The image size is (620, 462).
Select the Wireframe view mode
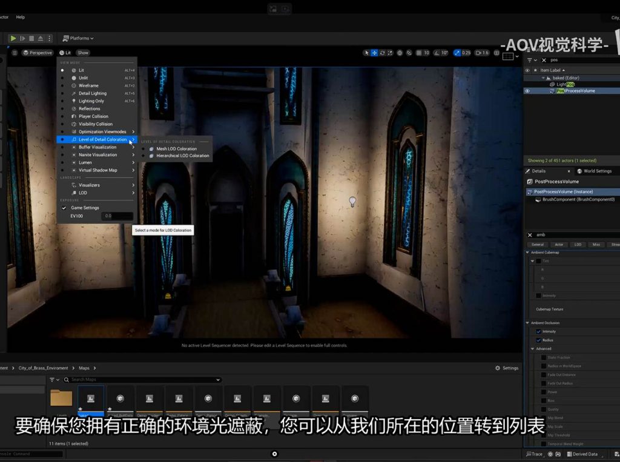point(88,85)
